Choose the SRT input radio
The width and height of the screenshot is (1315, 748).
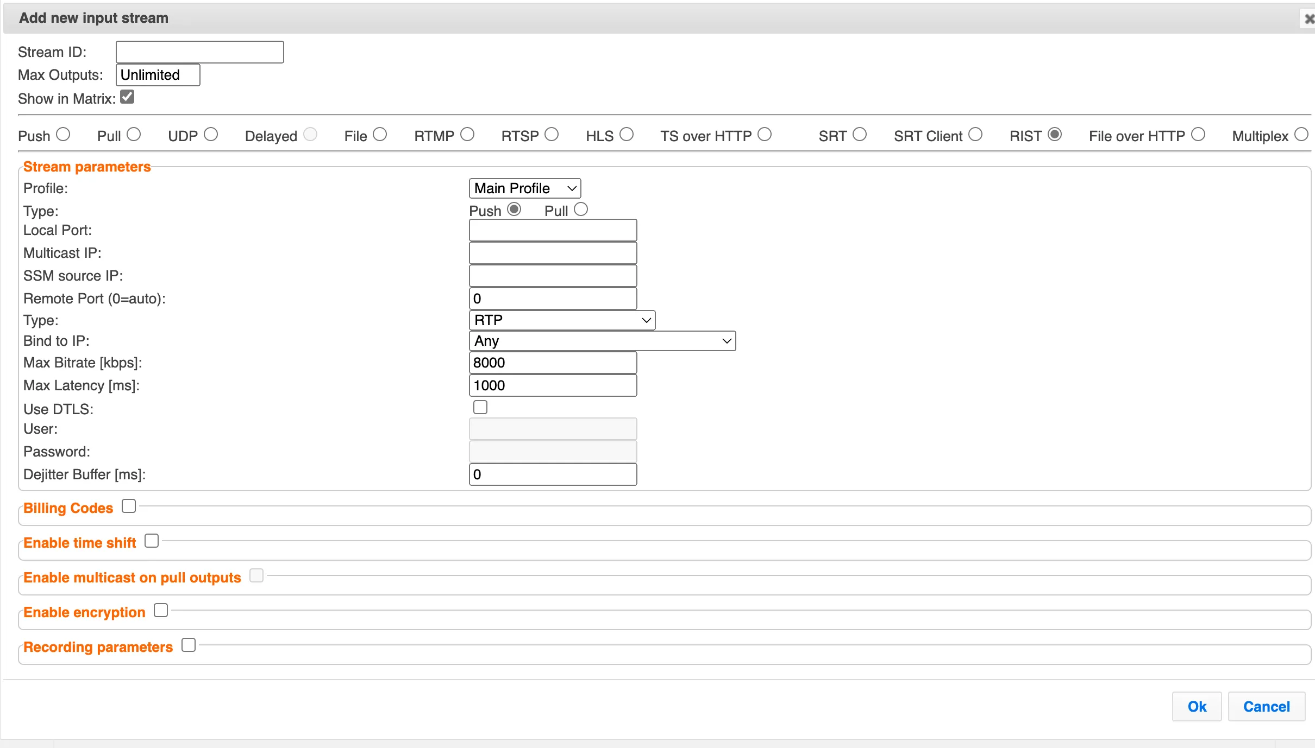pyautogui.click(x=860, y=134)
